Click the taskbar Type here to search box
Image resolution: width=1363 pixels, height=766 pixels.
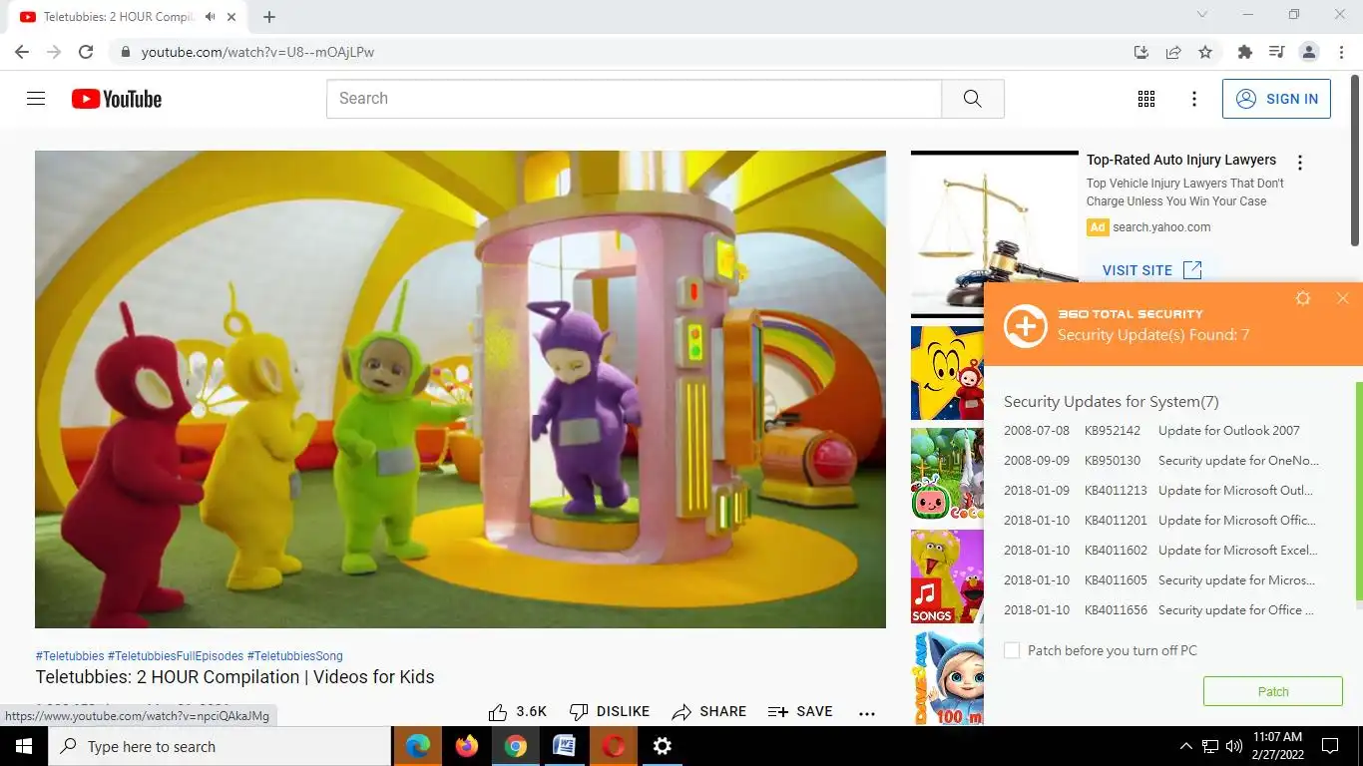tap(220, 746)
